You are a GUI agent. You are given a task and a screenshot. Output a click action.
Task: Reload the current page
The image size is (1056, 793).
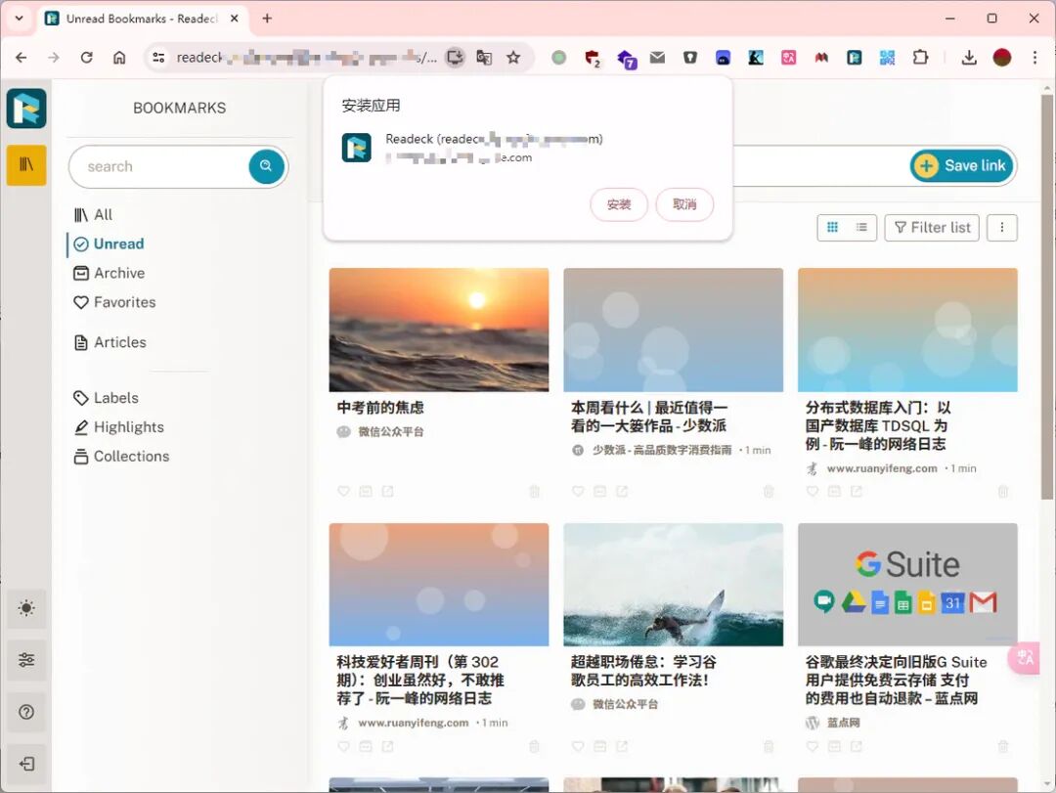click(x=86, y=58)
